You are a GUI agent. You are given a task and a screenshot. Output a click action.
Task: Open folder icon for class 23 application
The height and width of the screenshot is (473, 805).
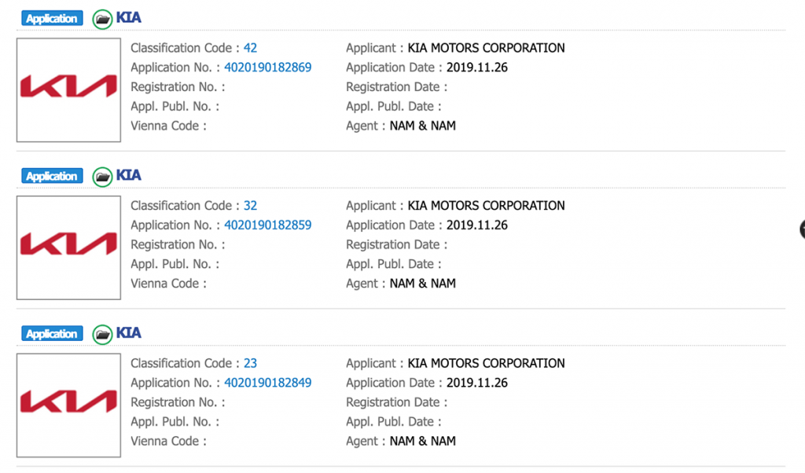tap(102, 334)
